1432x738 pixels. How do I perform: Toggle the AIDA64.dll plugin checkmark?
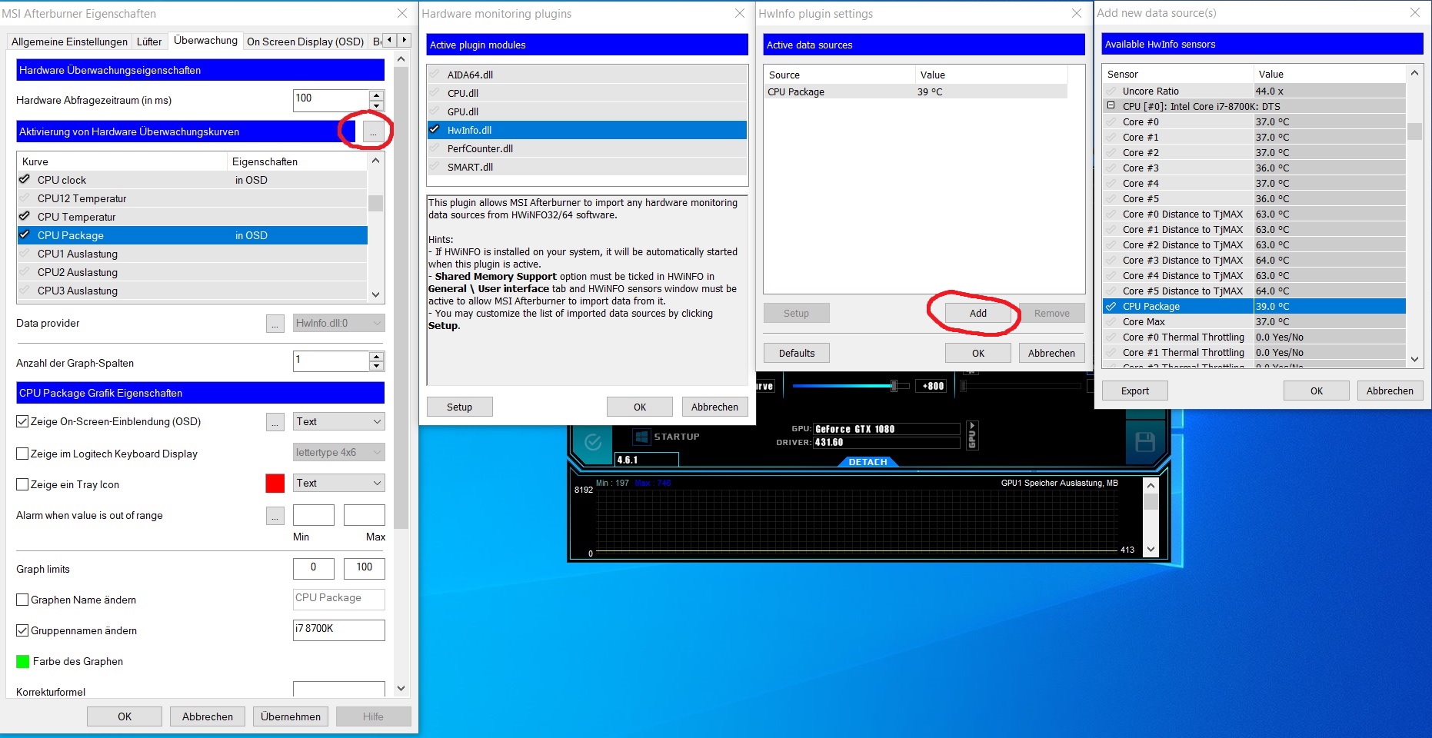click(x=435, y=75)
